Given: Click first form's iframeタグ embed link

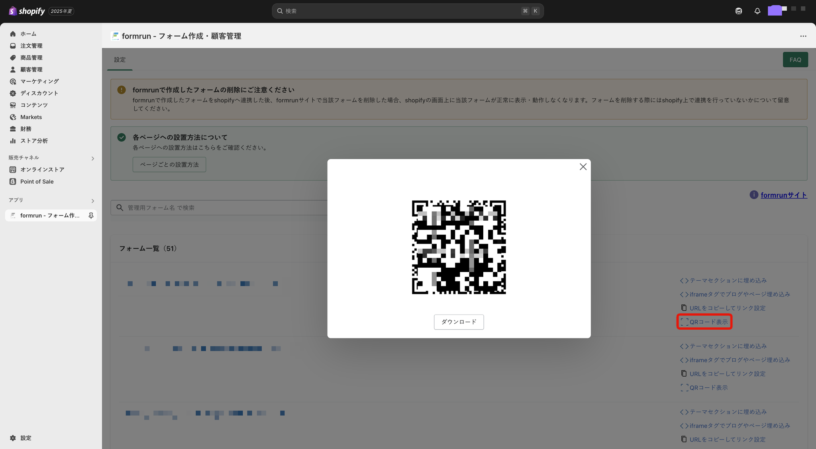Looking at the screenshot, I should click(735, 294).
